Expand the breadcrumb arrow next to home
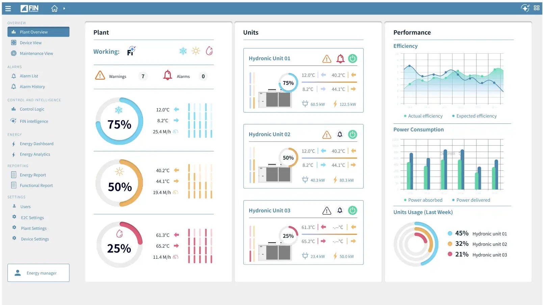 pyautogui.click(x=64, y=8)
